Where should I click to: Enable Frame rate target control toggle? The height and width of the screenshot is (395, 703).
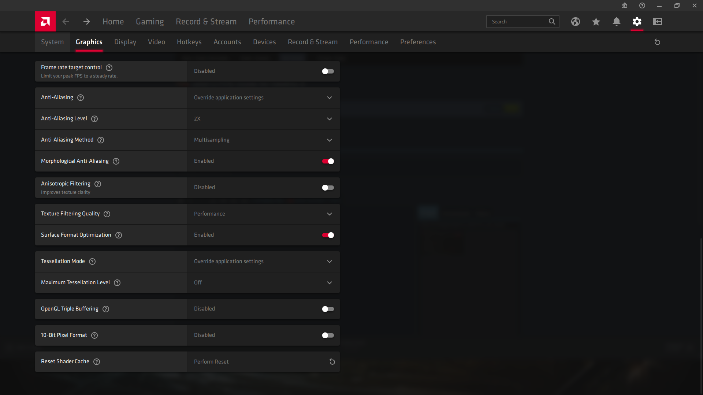[x=328, y=71]
